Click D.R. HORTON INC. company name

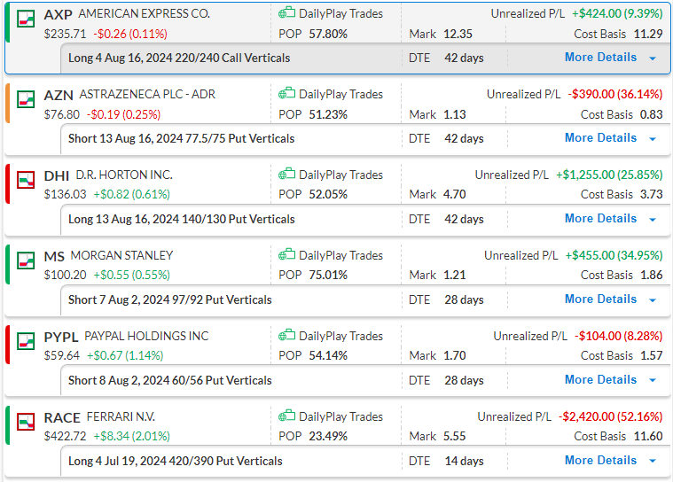point(124,175)
